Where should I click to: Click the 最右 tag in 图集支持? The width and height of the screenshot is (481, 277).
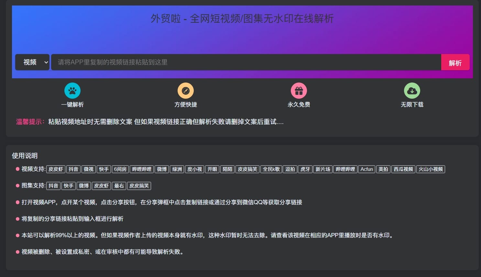click(119, 186)
